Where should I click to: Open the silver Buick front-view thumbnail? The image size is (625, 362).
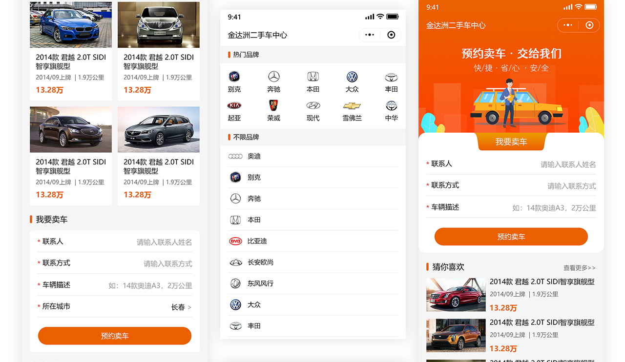[159, 24]
